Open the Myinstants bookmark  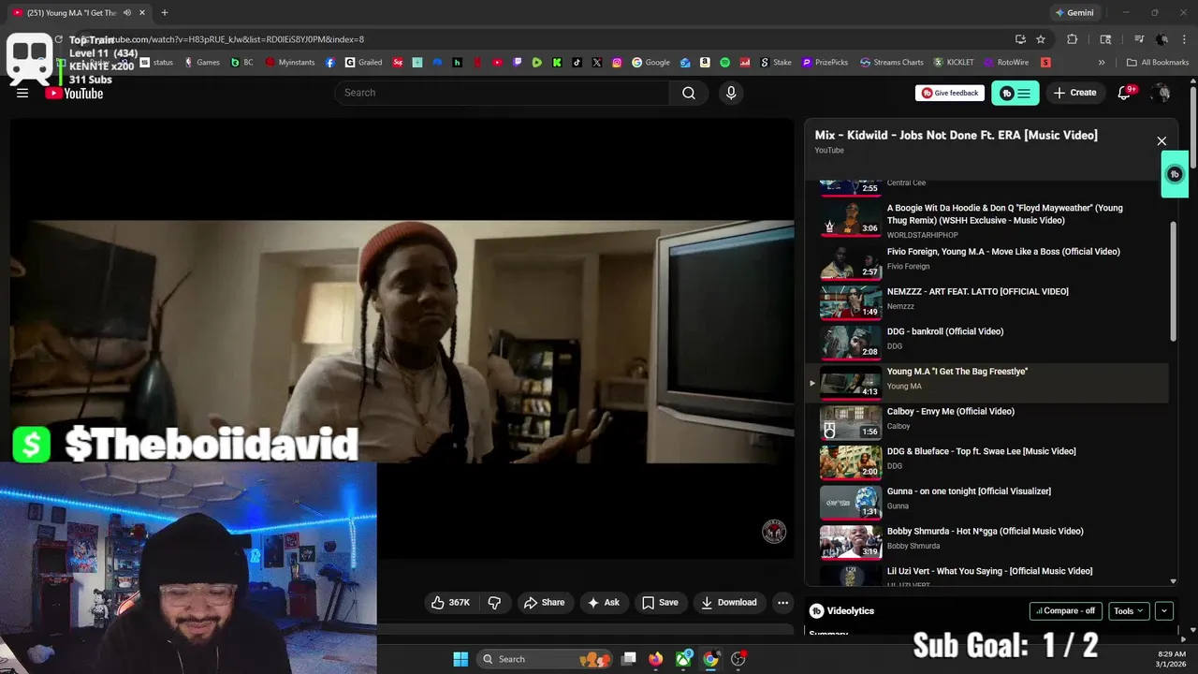290,63
